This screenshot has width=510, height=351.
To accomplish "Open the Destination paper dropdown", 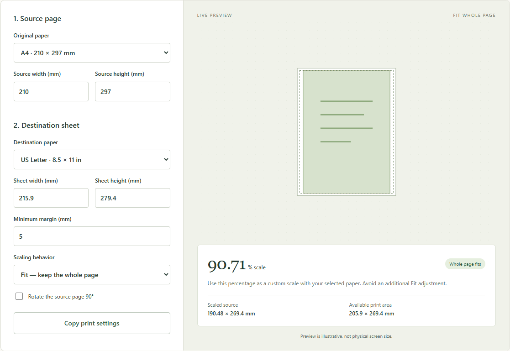I will click(92, 159).
